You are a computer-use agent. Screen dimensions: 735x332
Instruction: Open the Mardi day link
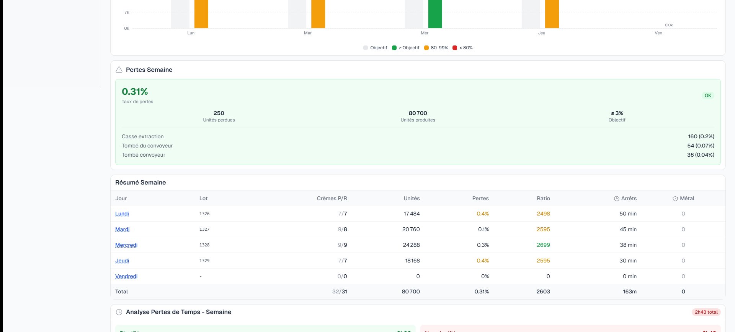pyautogui.click(x=122, y=230)
